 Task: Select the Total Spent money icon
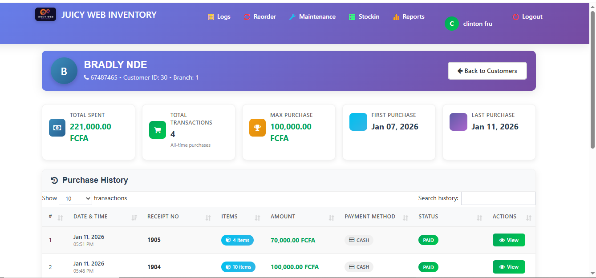coord(57,128)
